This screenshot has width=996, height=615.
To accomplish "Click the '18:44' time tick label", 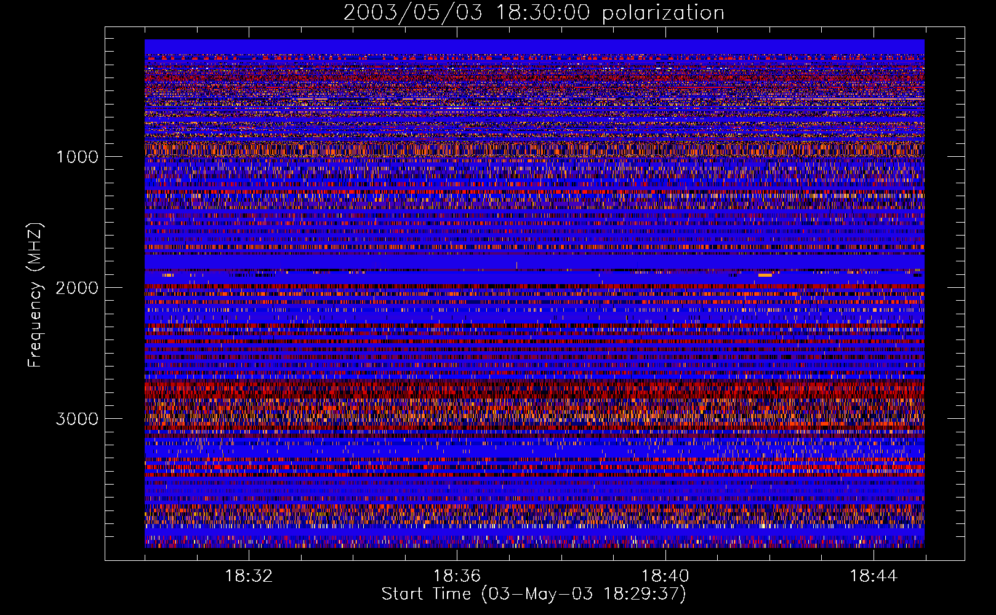I will [x=874, y=576].
